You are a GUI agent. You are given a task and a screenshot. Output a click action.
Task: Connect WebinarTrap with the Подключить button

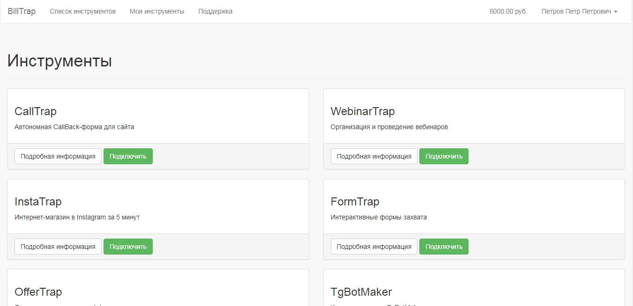(x=444, y=156)
